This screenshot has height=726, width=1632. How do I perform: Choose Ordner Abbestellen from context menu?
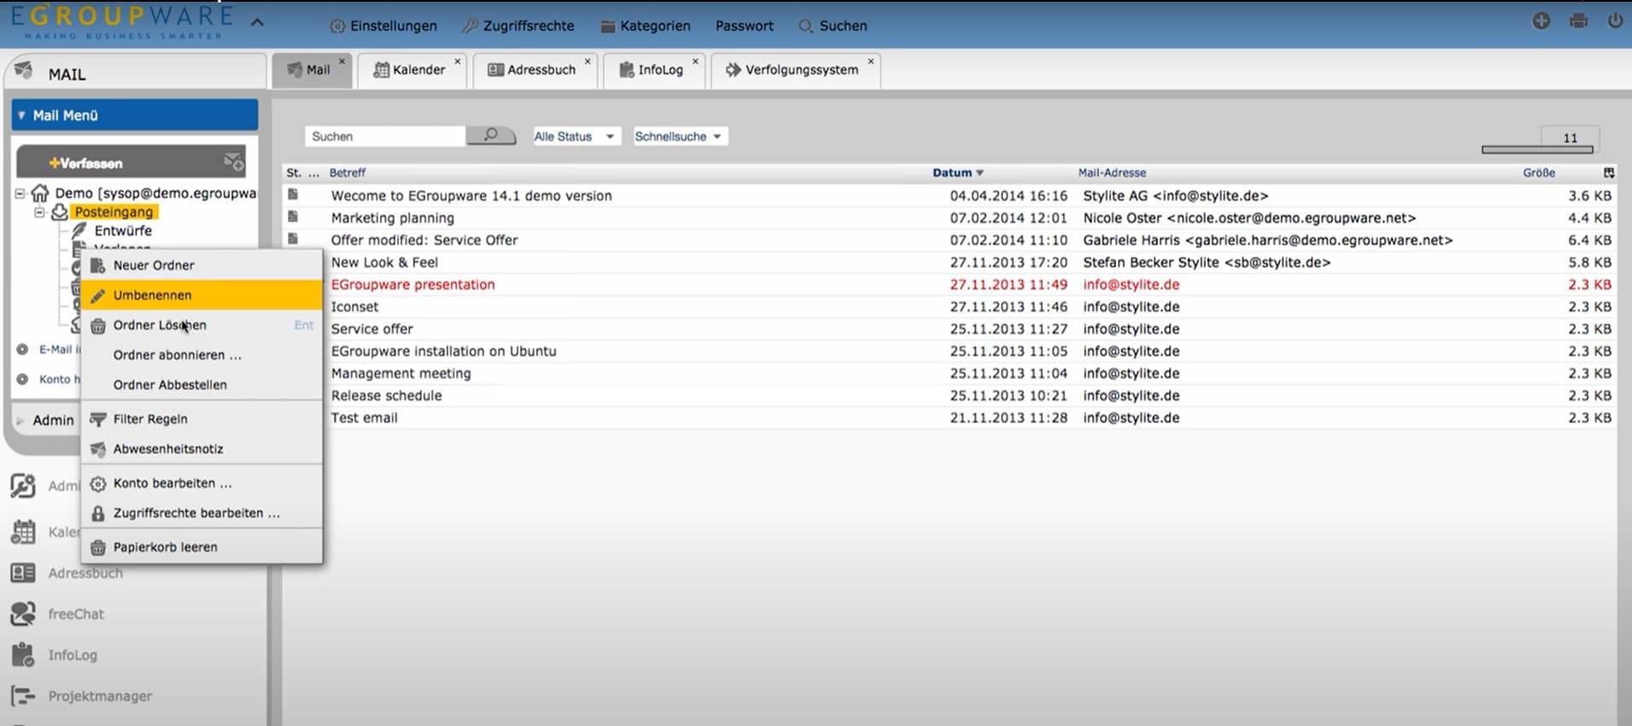pos(202,385)
